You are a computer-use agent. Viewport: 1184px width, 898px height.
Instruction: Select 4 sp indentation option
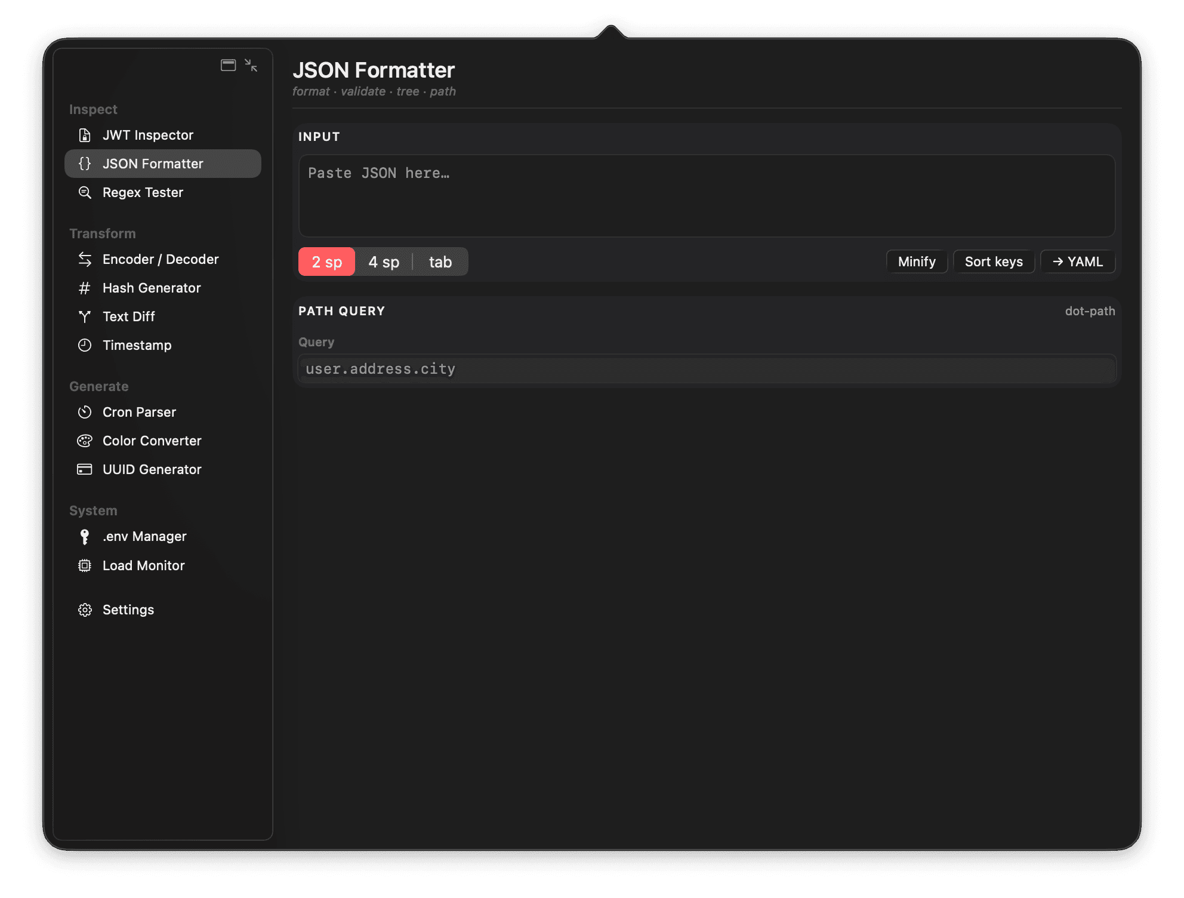384,262
